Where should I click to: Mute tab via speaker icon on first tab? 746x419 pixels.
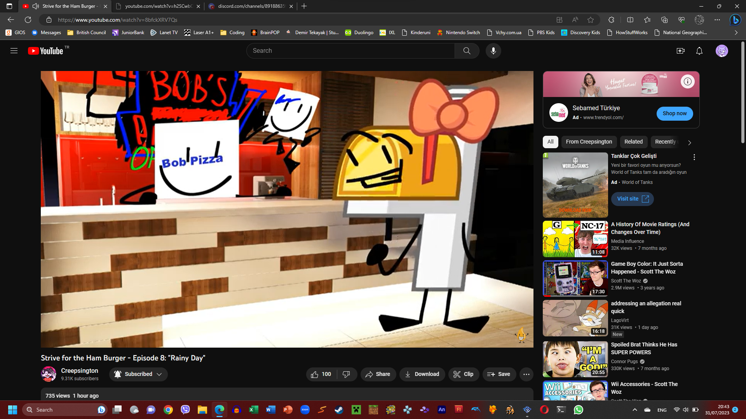[x=36, y=6]
